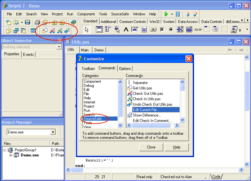
Task: Open the SourceSafe menu
Action: click(121, 14)
